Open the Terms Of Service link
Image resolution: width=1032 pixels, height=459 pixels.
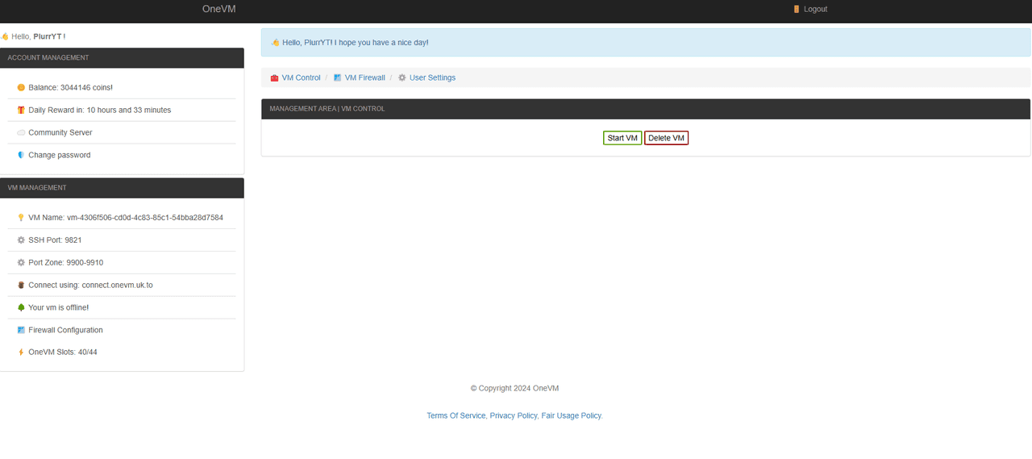[x=456, y=415]
